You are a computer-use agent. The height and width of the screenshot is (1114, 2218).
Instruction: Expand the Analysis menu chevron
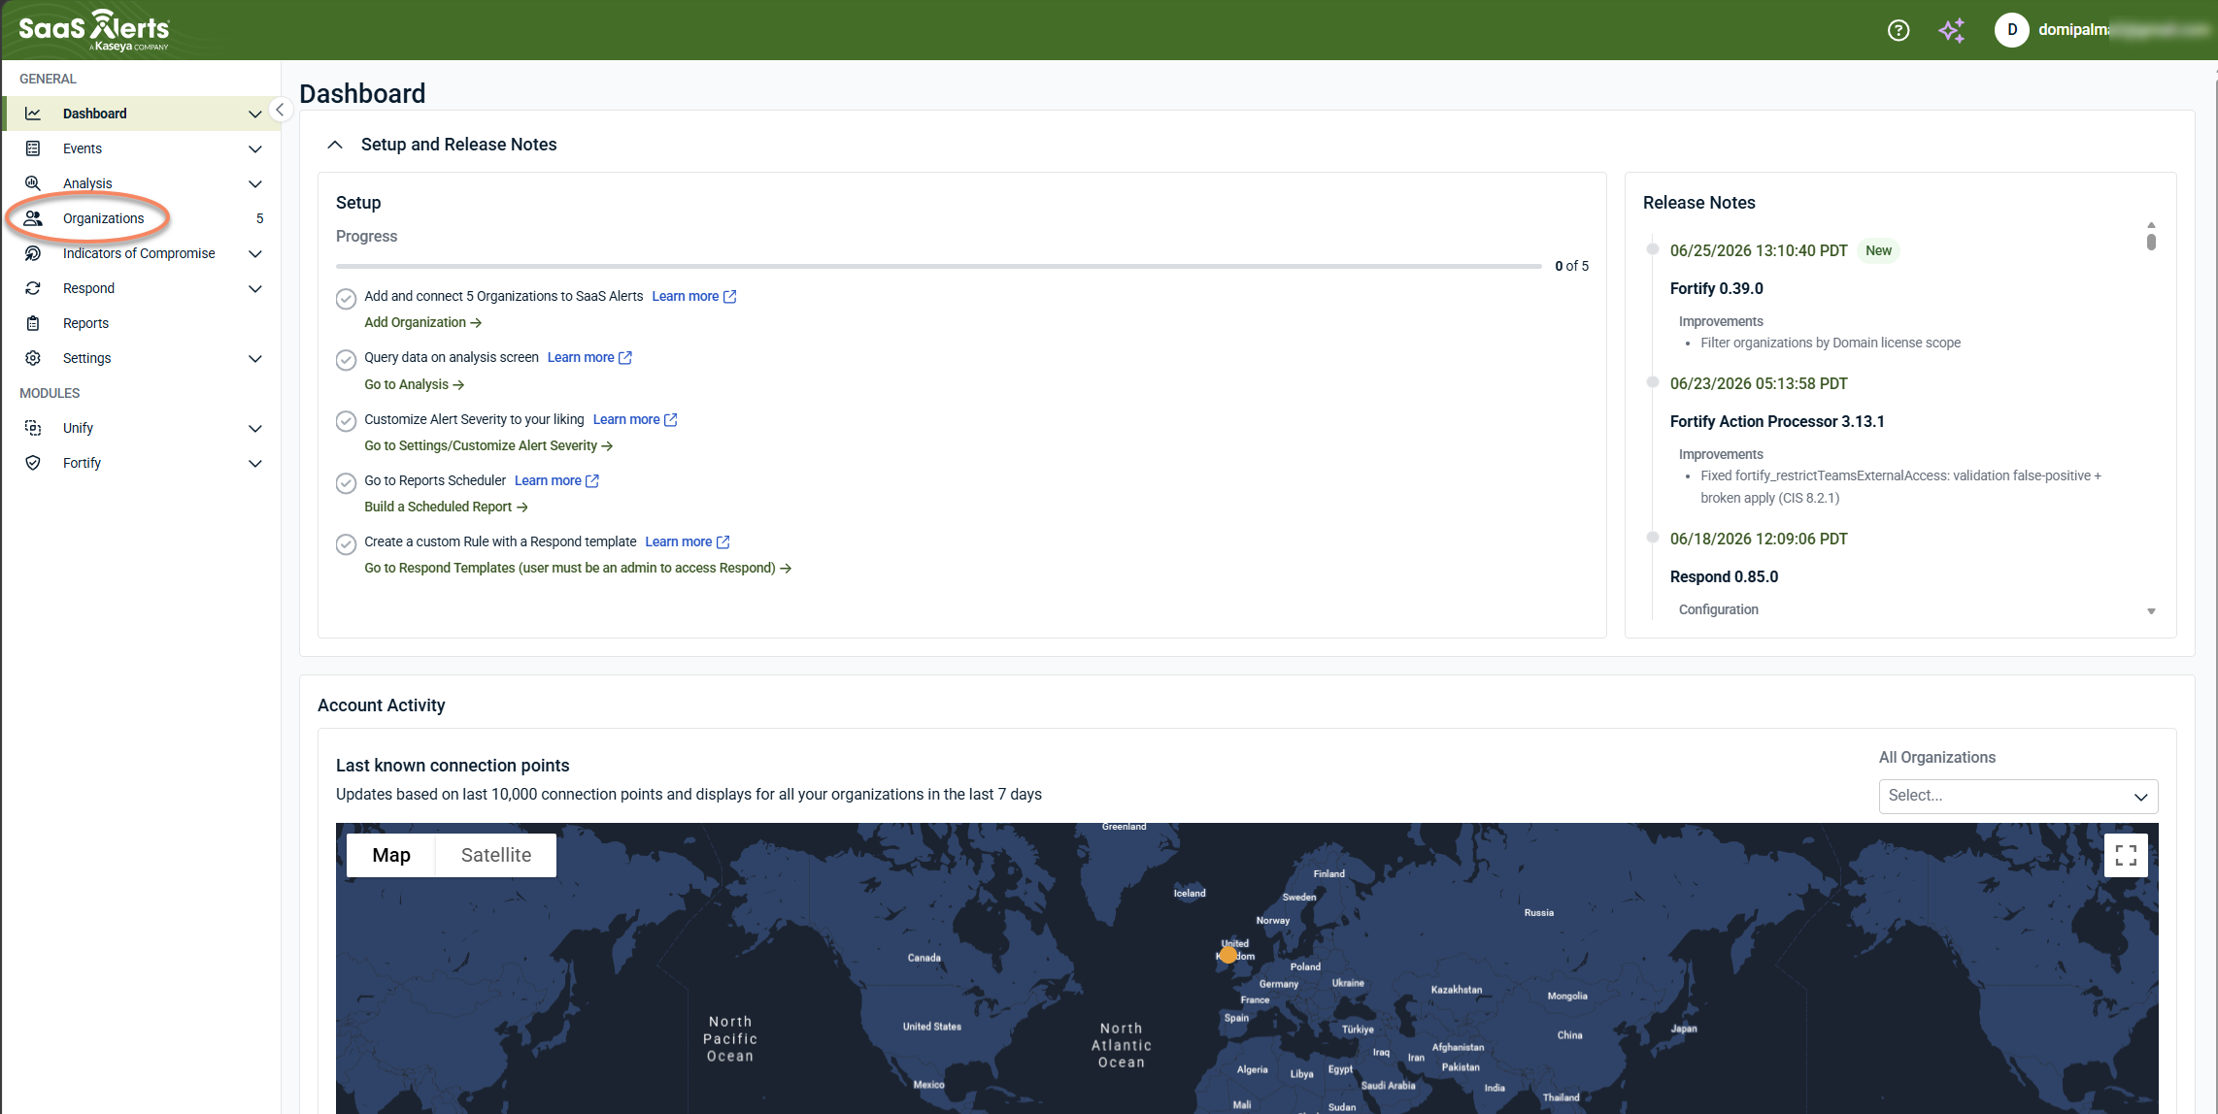click(255, 183)
